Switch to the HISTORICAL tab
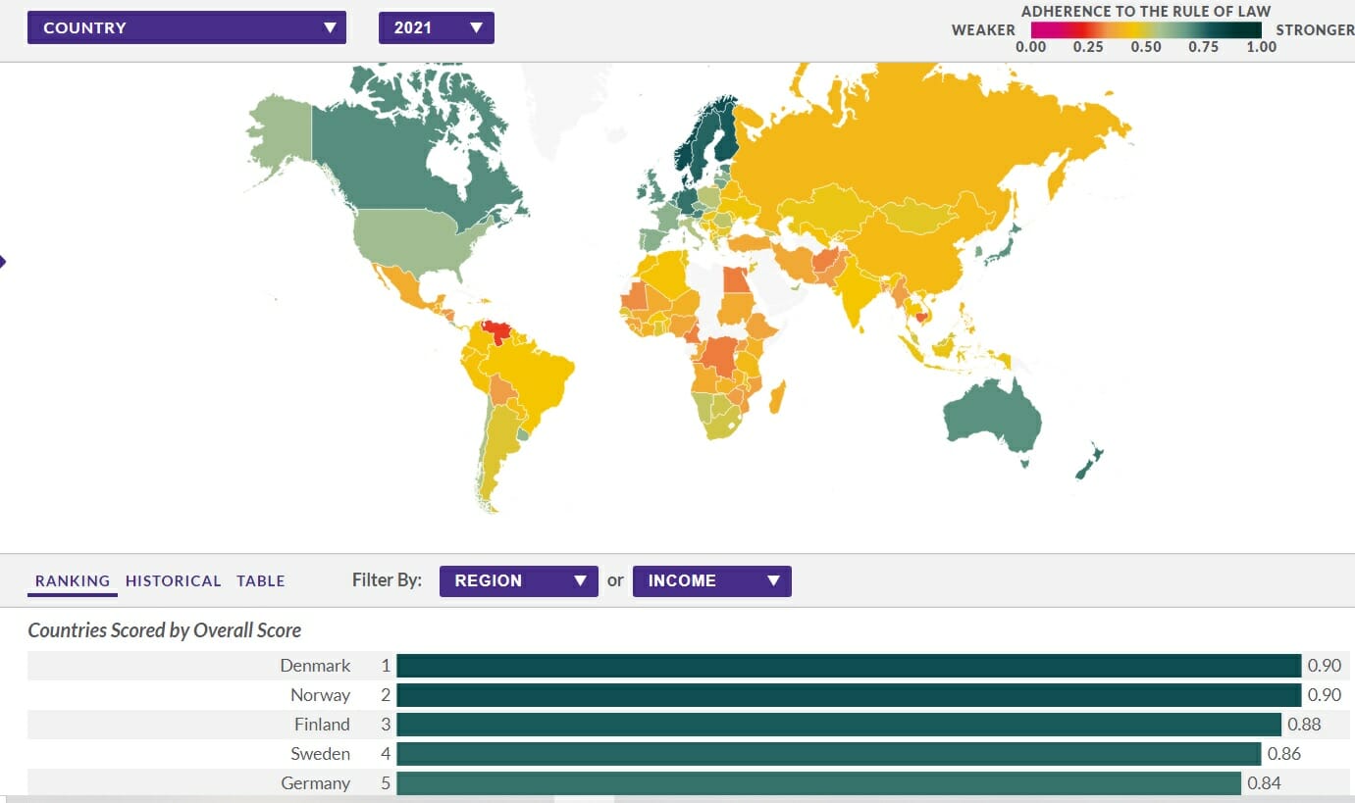1355x803 pixels. point(173,580)
